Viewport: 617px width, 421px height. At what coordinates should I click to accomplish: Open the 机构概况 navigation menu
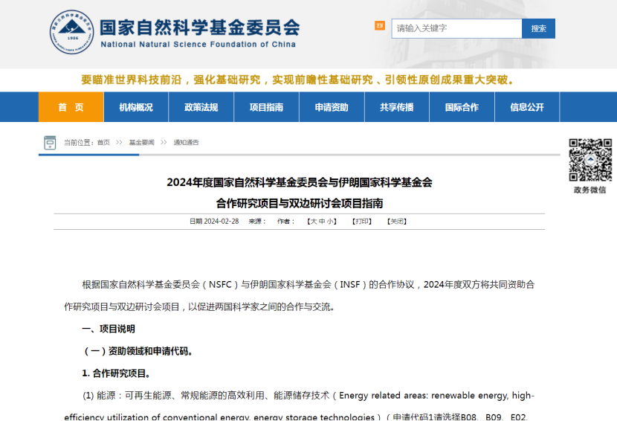136,107
